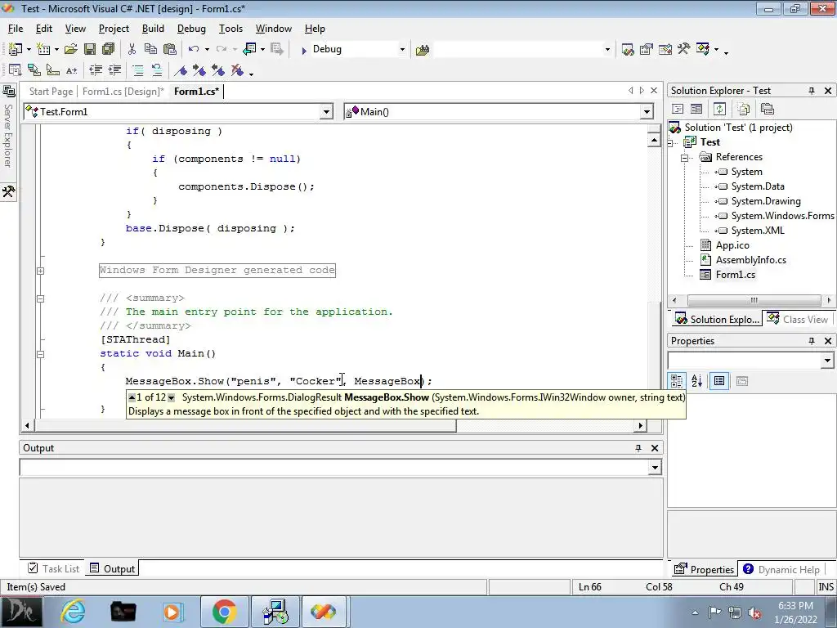
Task: Go to the previous bookmark icon
Action: (x=217, y=70)
